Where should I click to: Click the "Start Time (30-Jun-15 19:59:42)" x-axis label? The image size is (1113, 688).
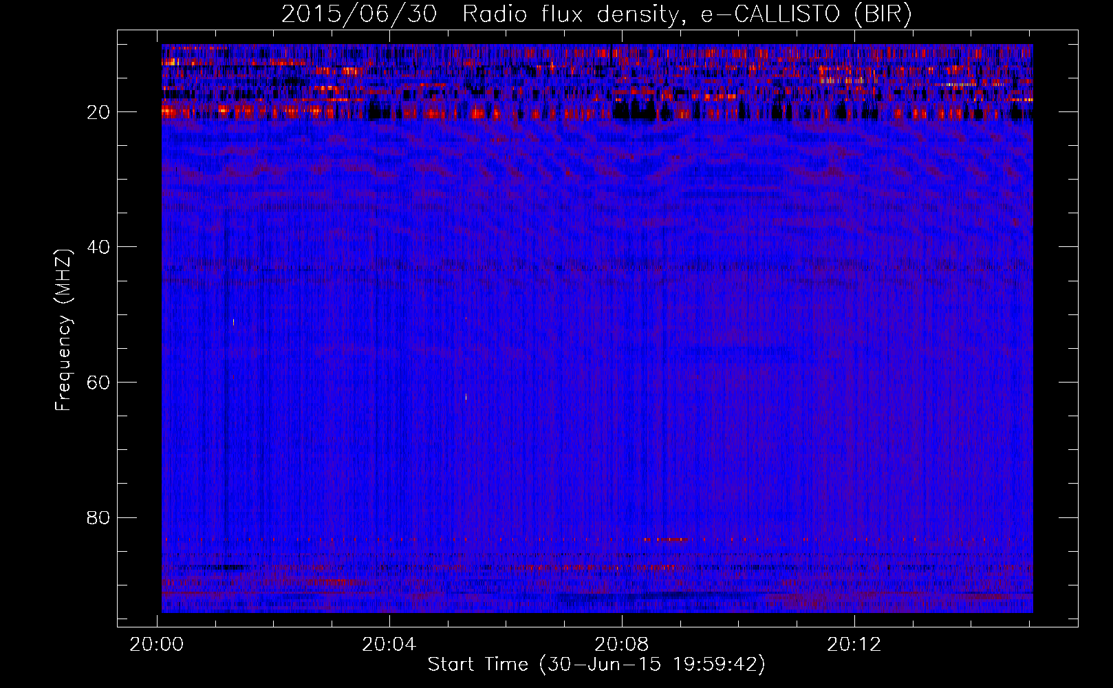pos(596,665)
